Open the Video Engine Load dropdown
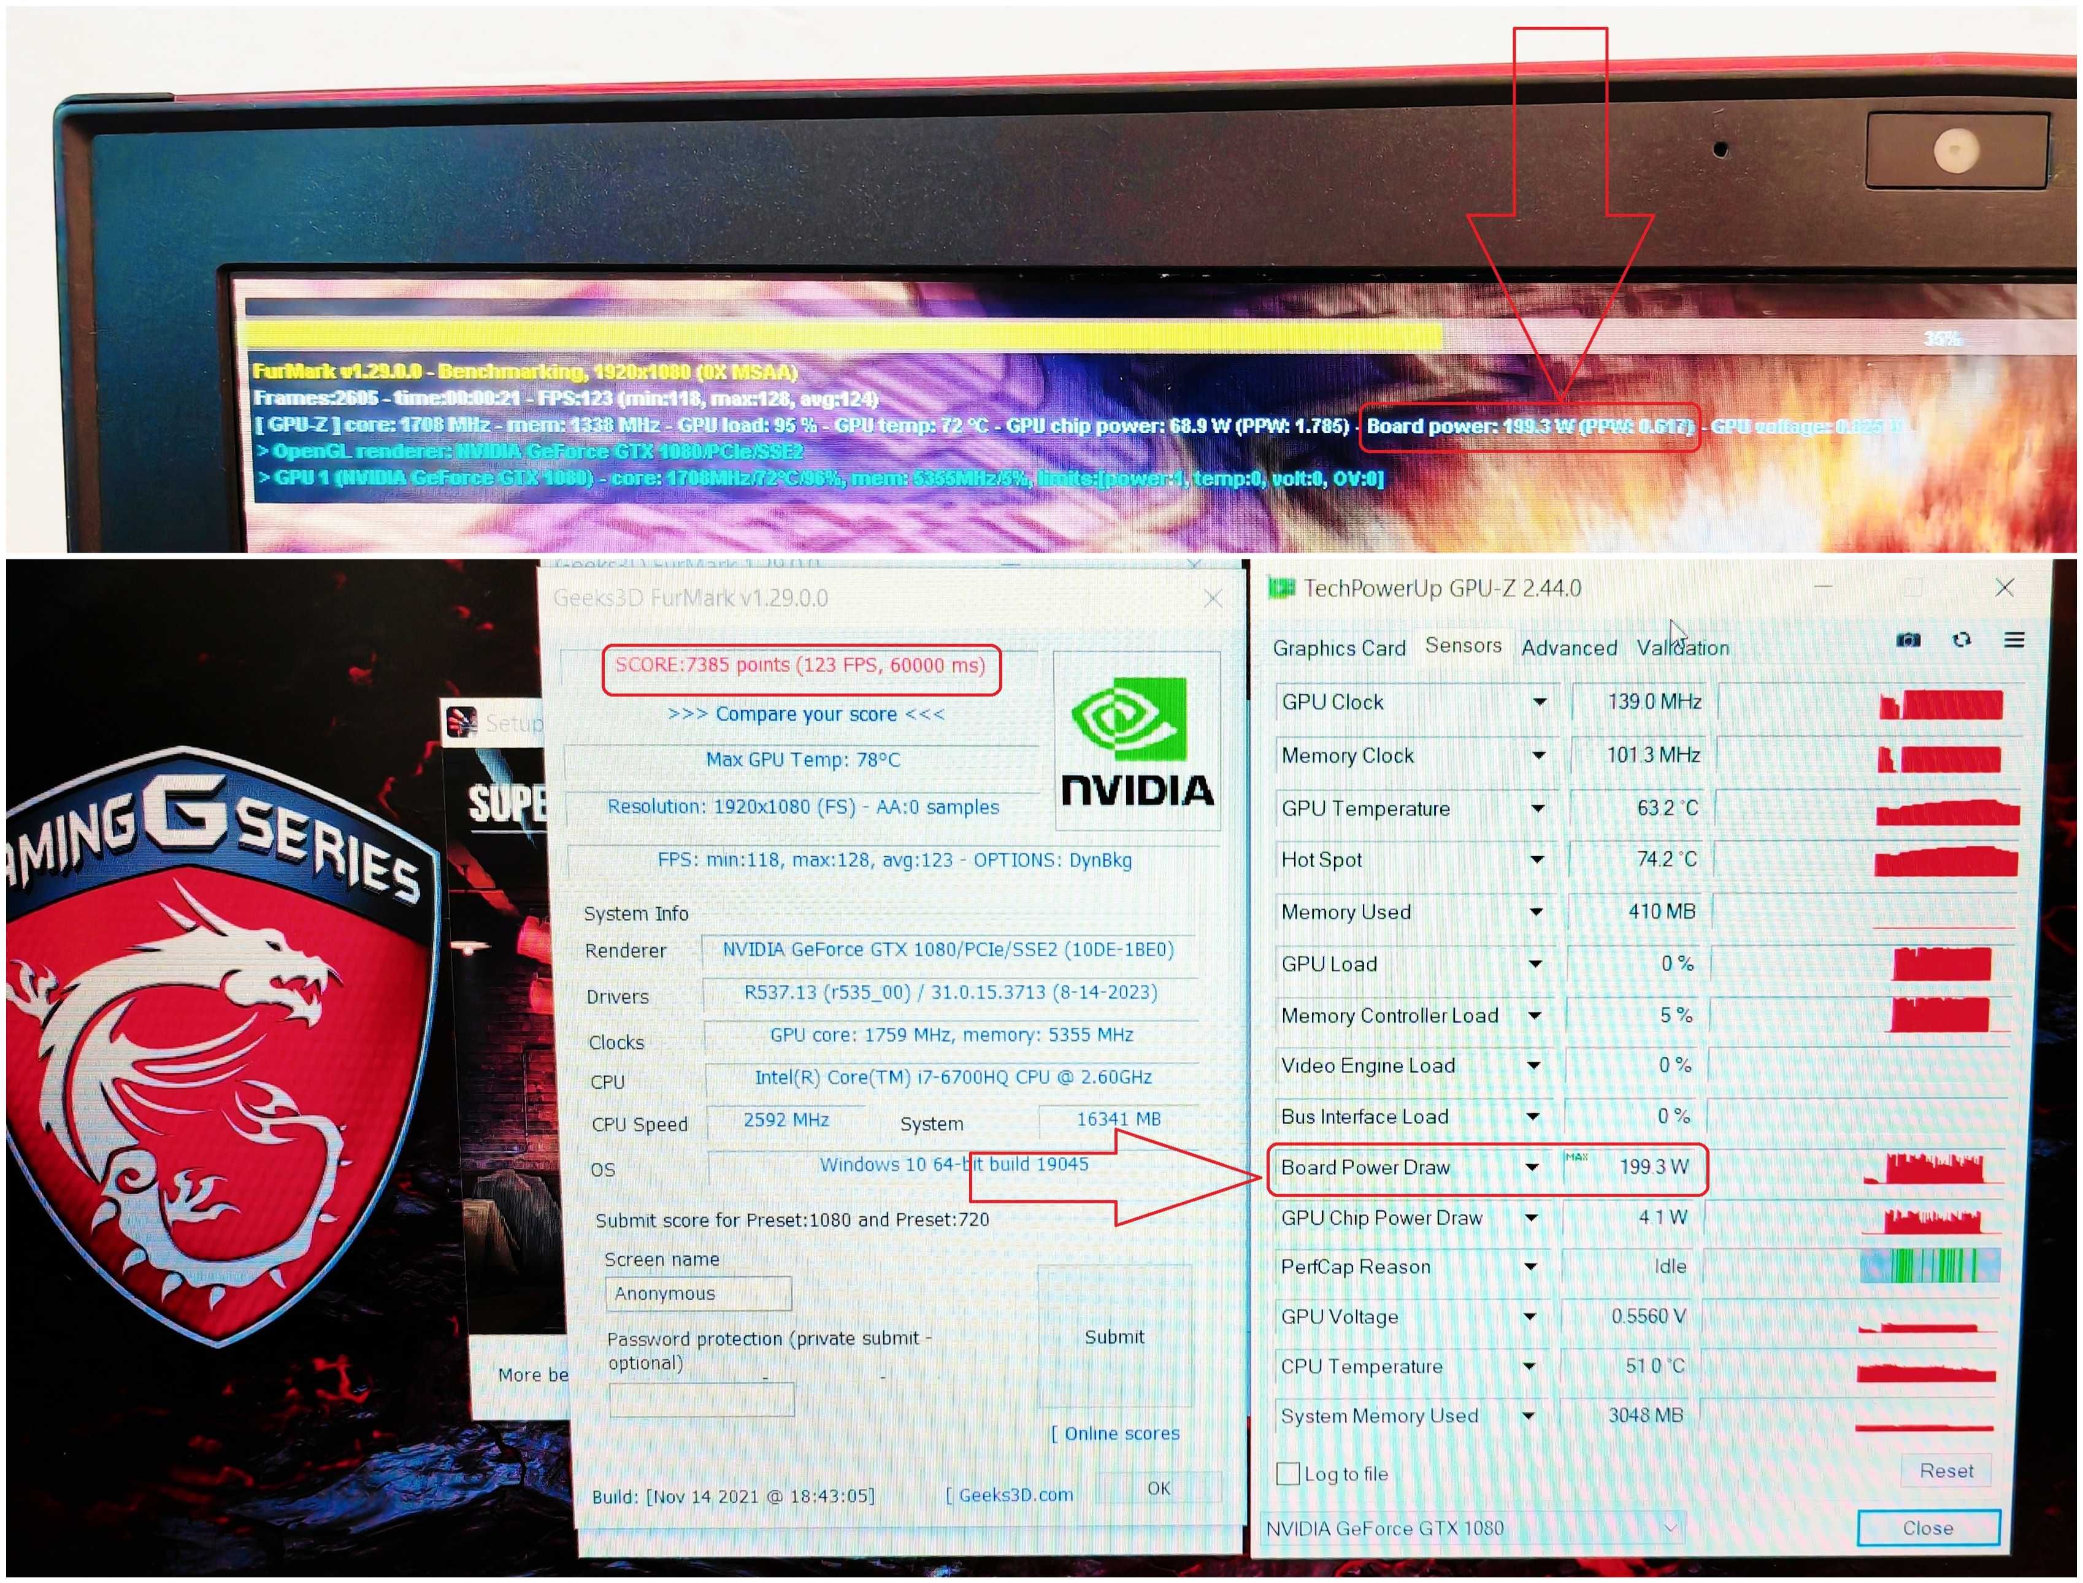 (1534, 1066)
